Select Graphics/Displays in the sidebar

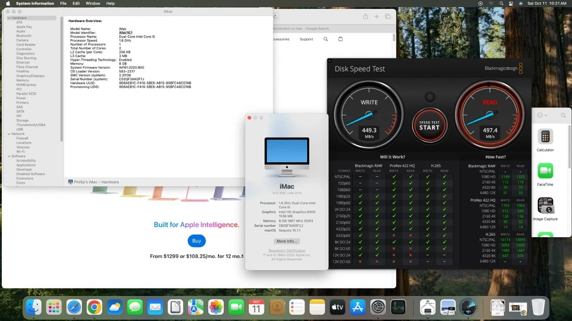(x=30, y=75)
